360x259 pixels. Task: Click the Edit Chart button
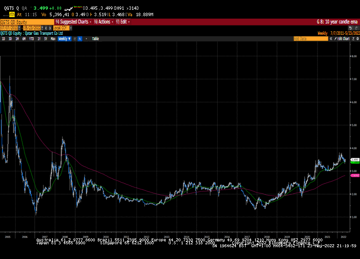[343, 38]
